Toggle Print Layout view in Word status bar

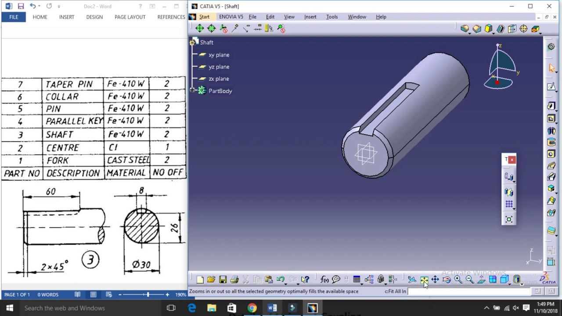pos(93,294)
